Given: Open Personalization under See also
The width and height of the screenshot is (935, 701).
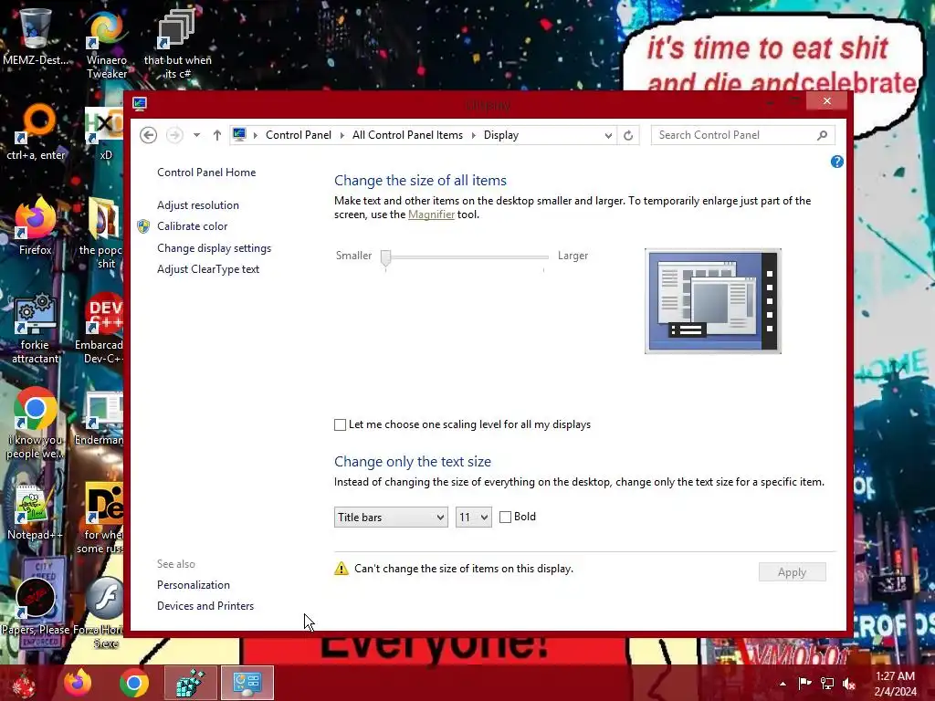Looking at the screenshot, I should [194, 585].
